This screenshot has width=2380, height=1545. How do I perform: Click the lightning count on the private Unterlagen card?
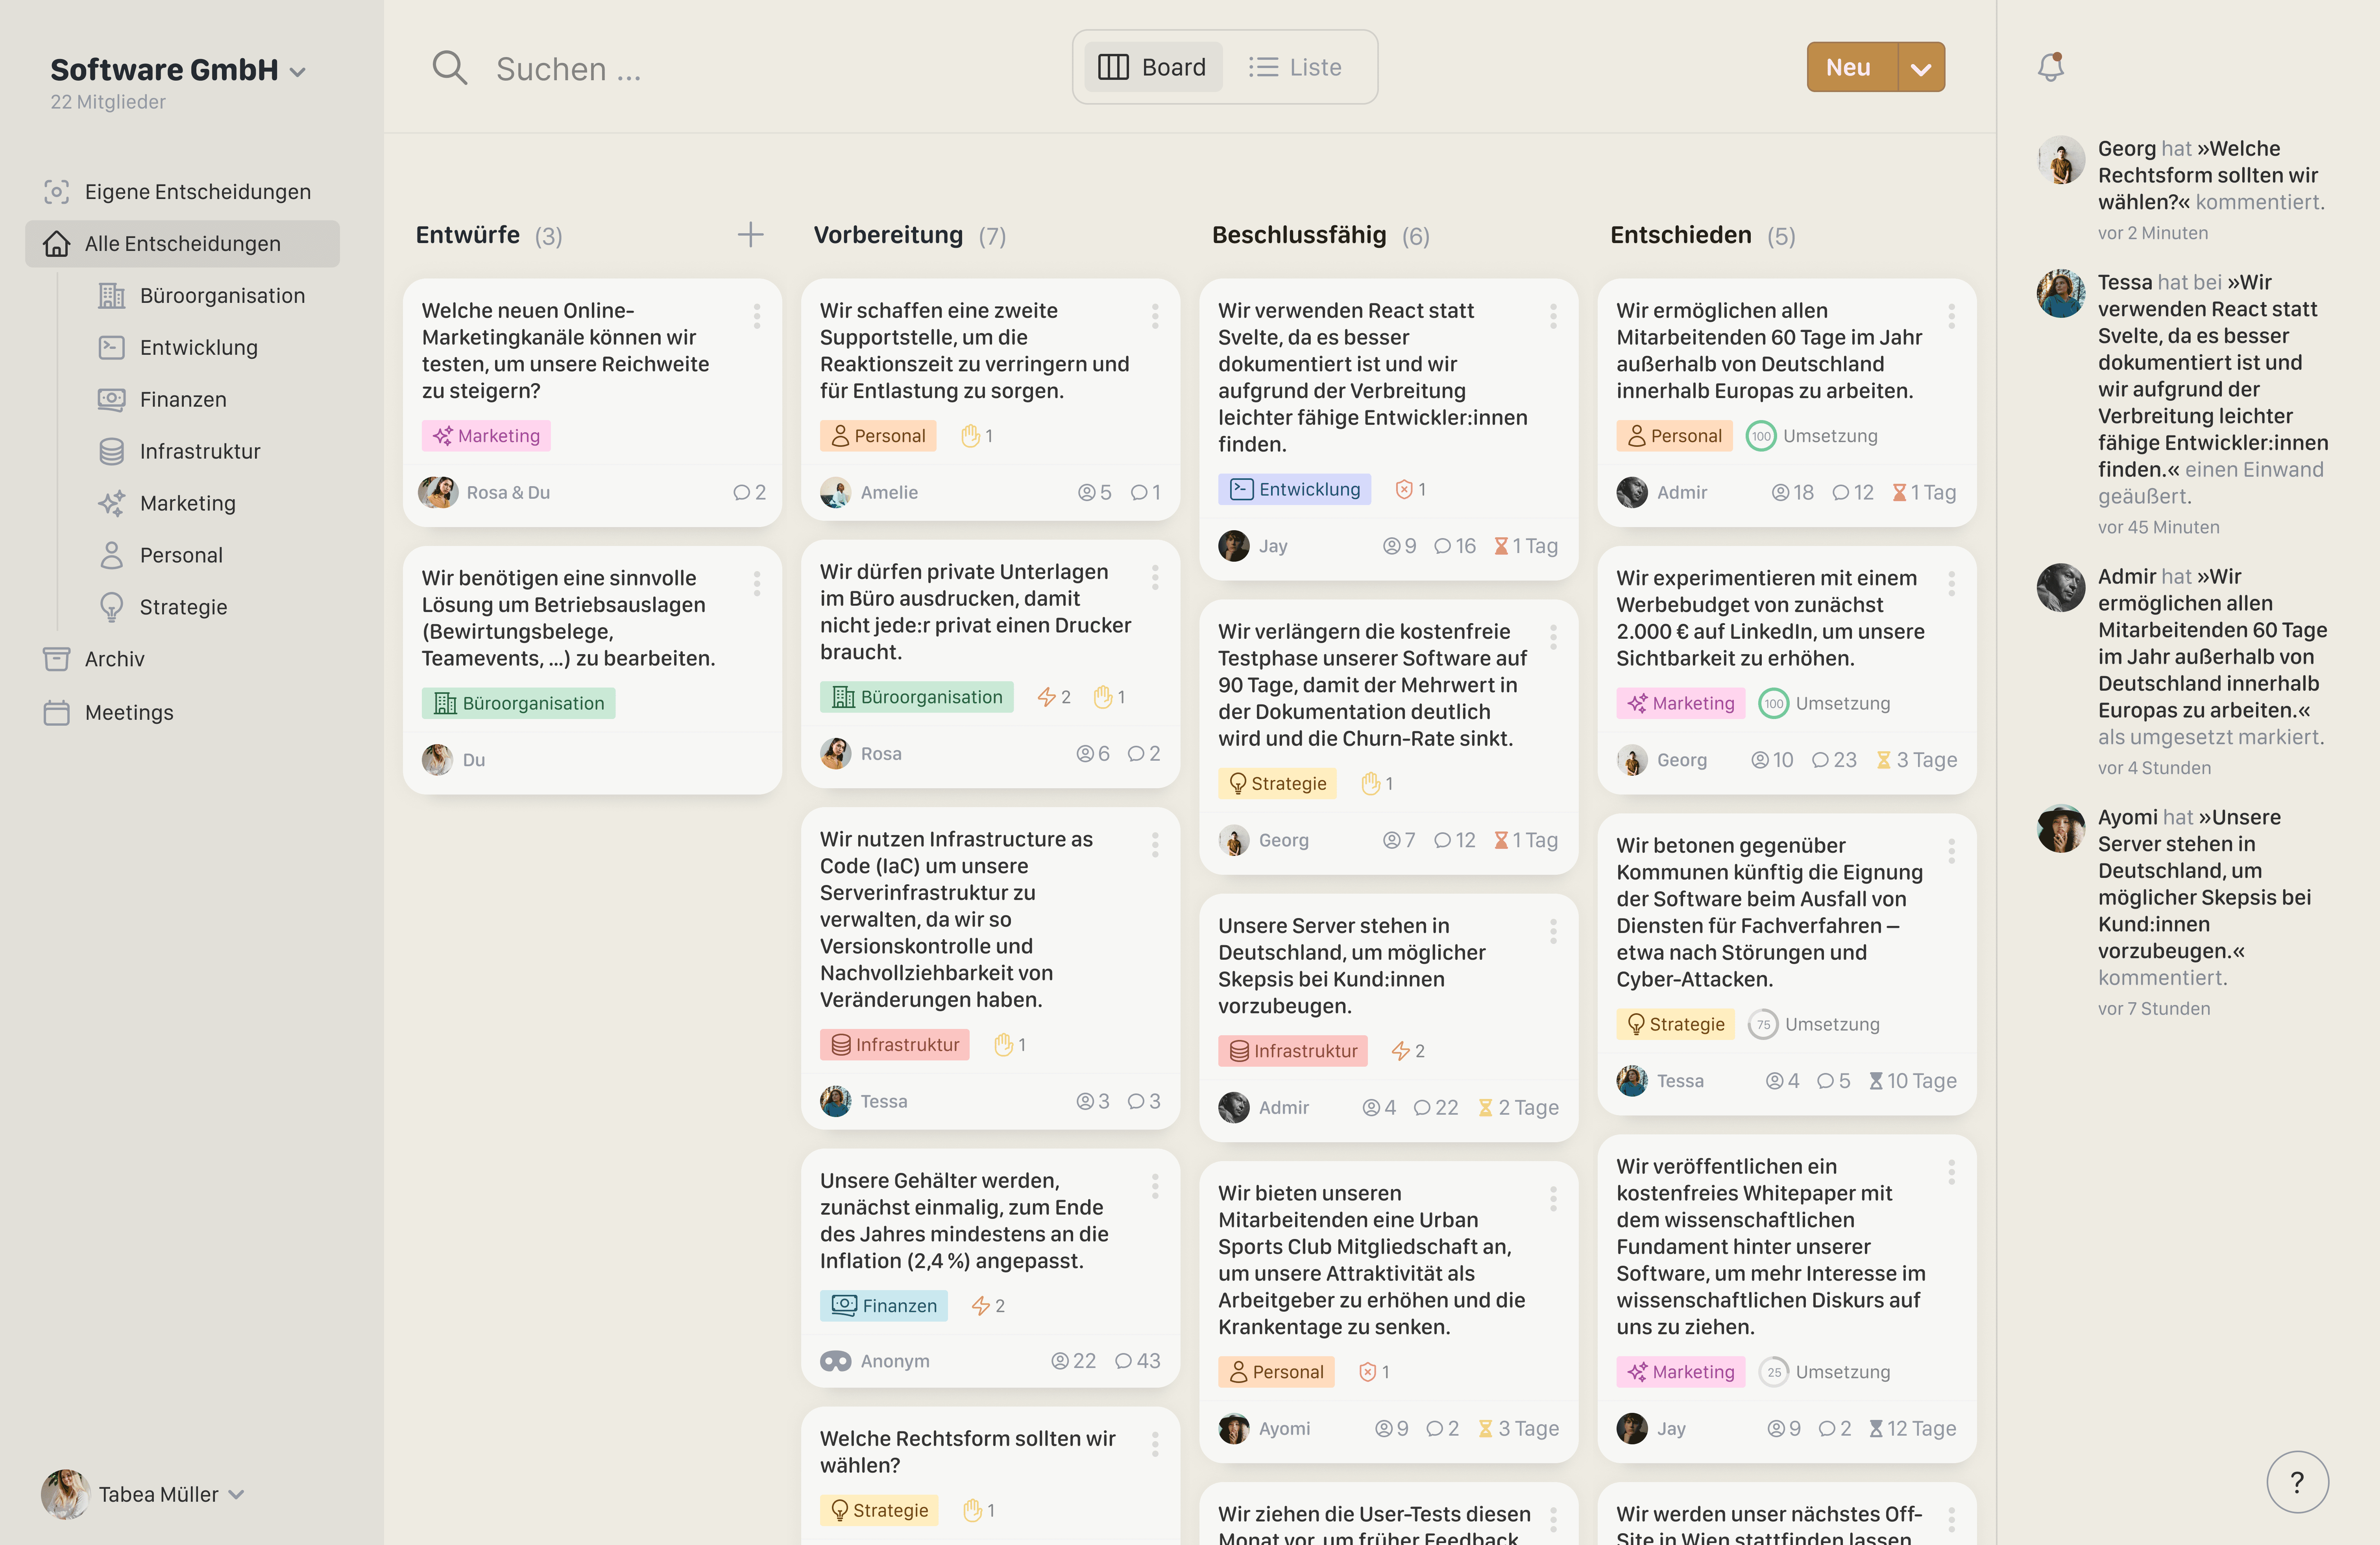pyautogui.click(x=1054, y=697)
